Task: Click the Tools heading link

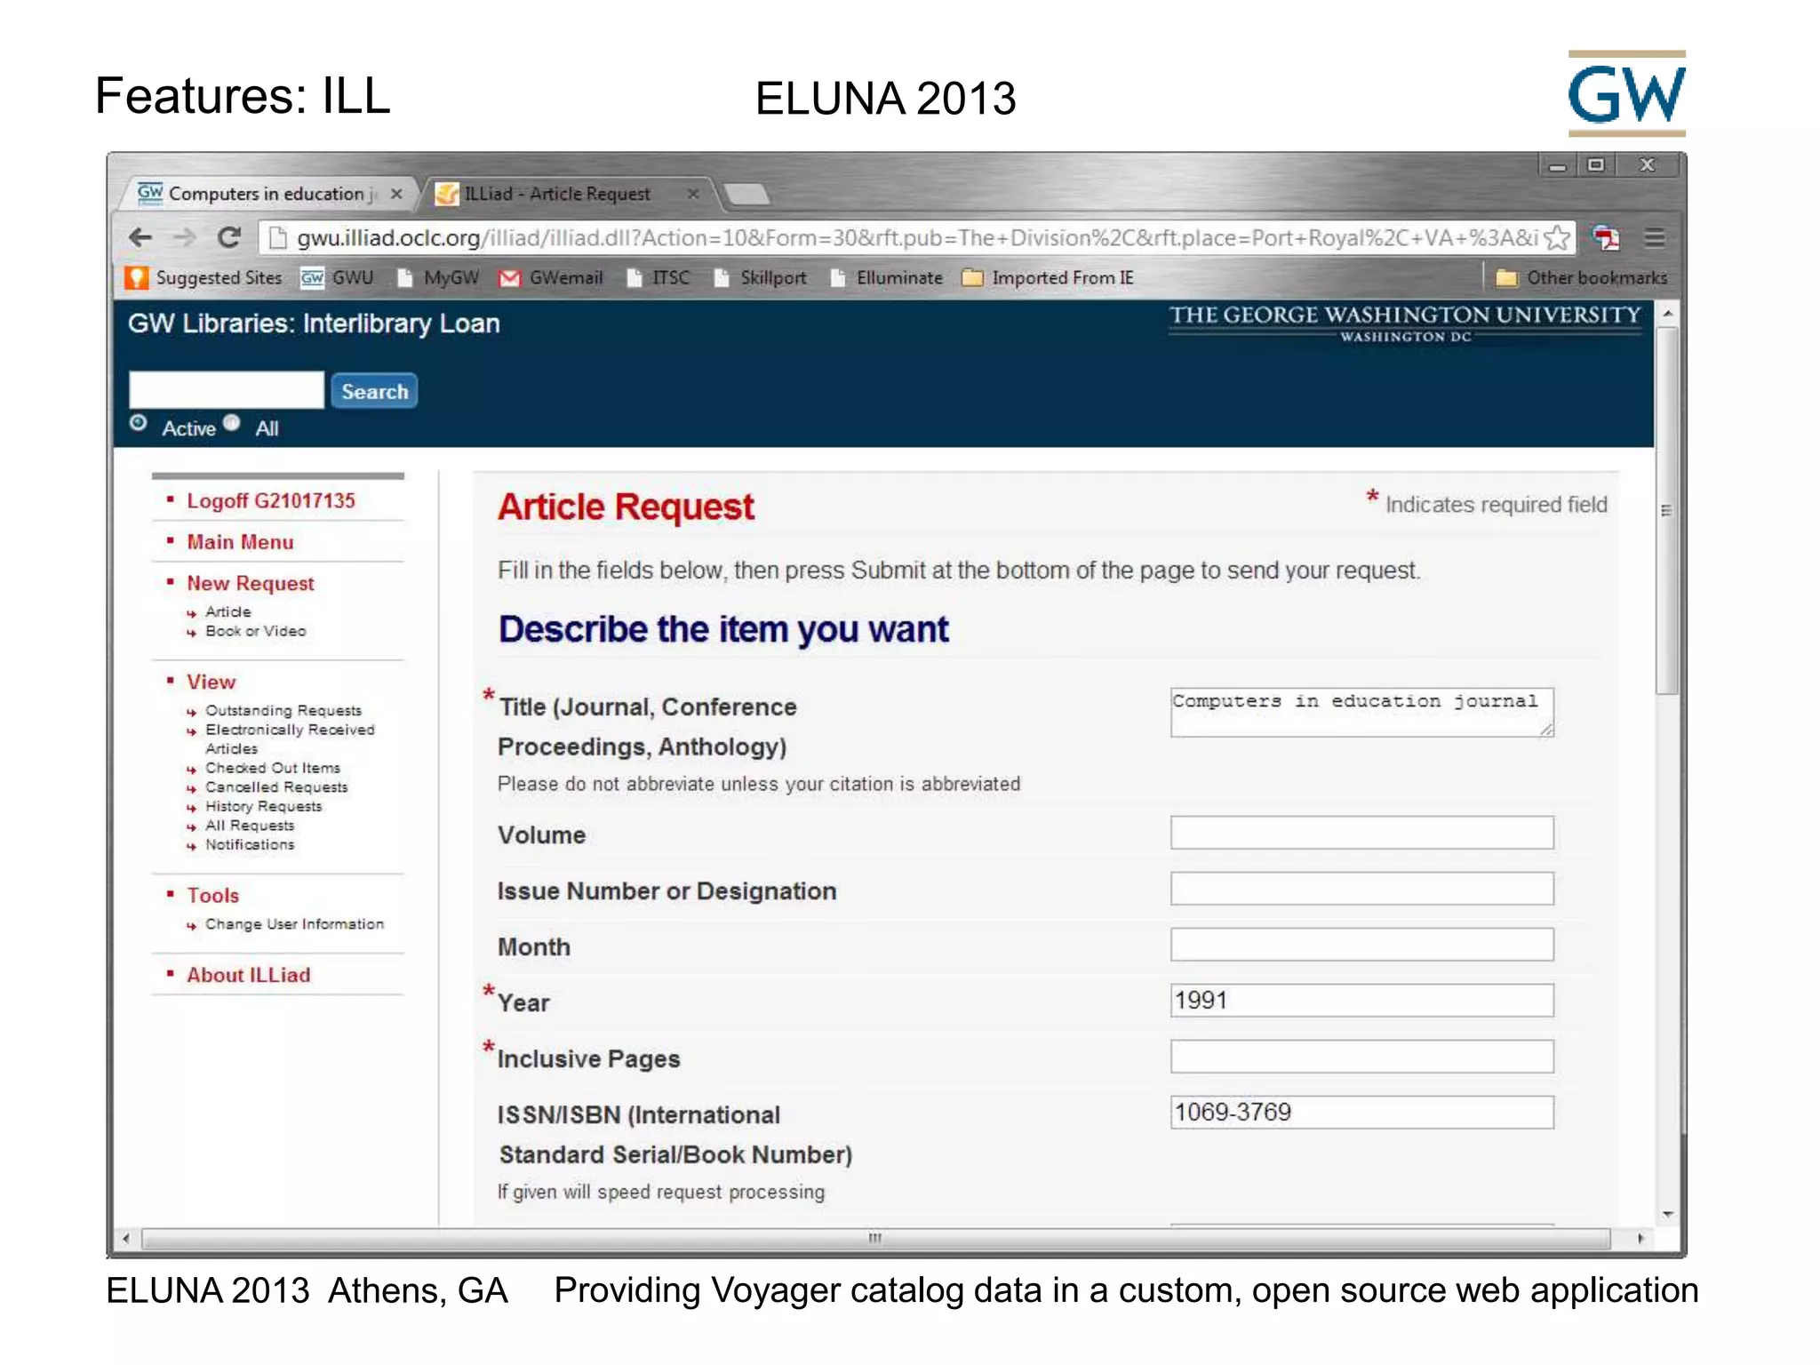Action: pos(213,896)
